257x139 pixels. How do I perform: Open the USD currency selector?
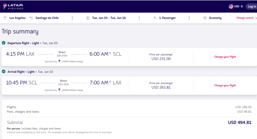point(236,7)
